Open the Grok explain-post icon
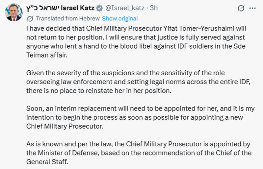 point(241,8)
